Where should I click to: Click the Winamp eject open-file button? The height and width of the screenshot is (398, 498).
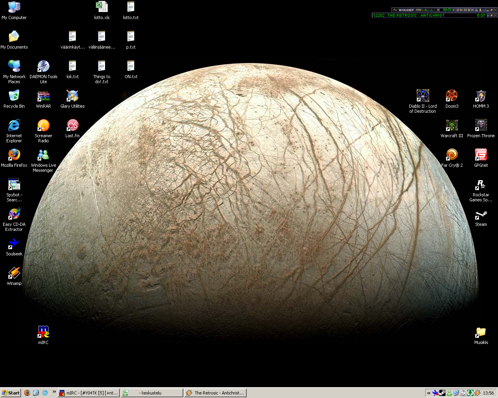click(476, 10)
